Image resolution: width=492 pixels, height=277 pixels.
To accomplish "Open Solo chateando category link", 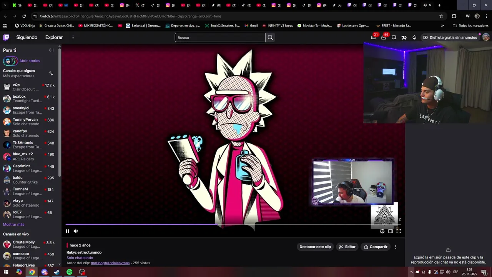I will (x=80, y=258).
